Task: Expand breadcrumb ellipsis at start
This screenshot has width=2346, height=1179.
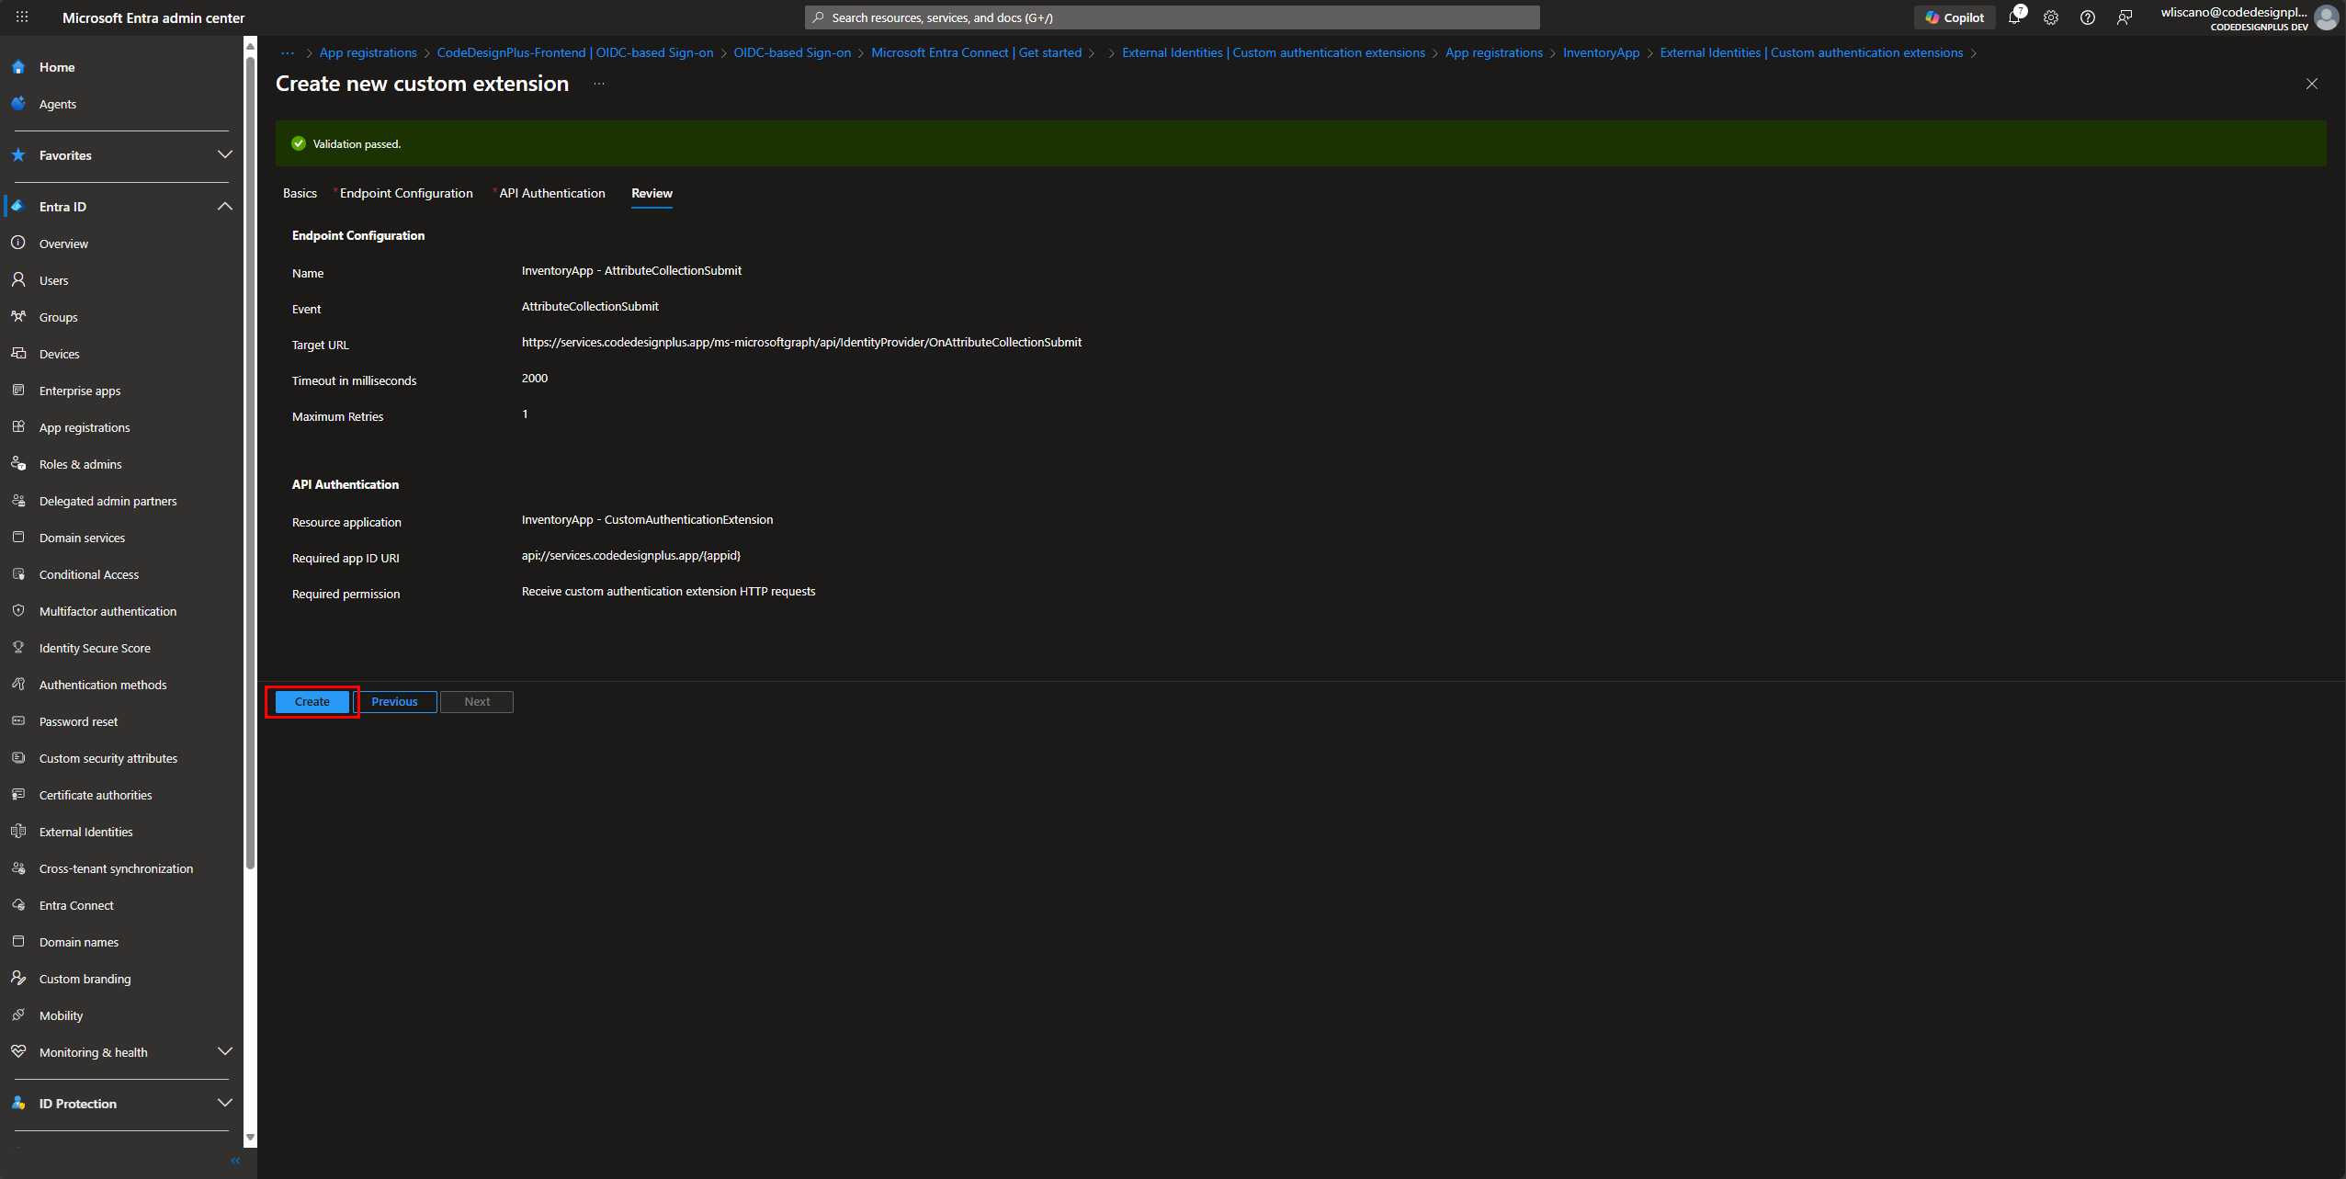Action: point(288,52)
